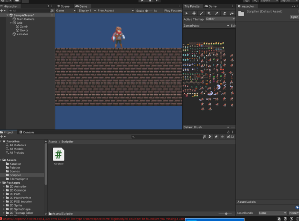Viewport: 299px width, 221px height.
Task: Open the Game view mode dropdown
Action: tap(66, 10)
